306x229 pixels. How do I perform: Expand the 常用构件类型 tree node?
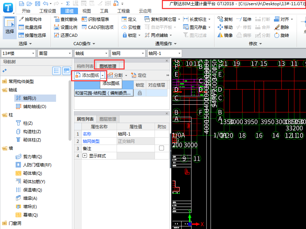(5, 81)
